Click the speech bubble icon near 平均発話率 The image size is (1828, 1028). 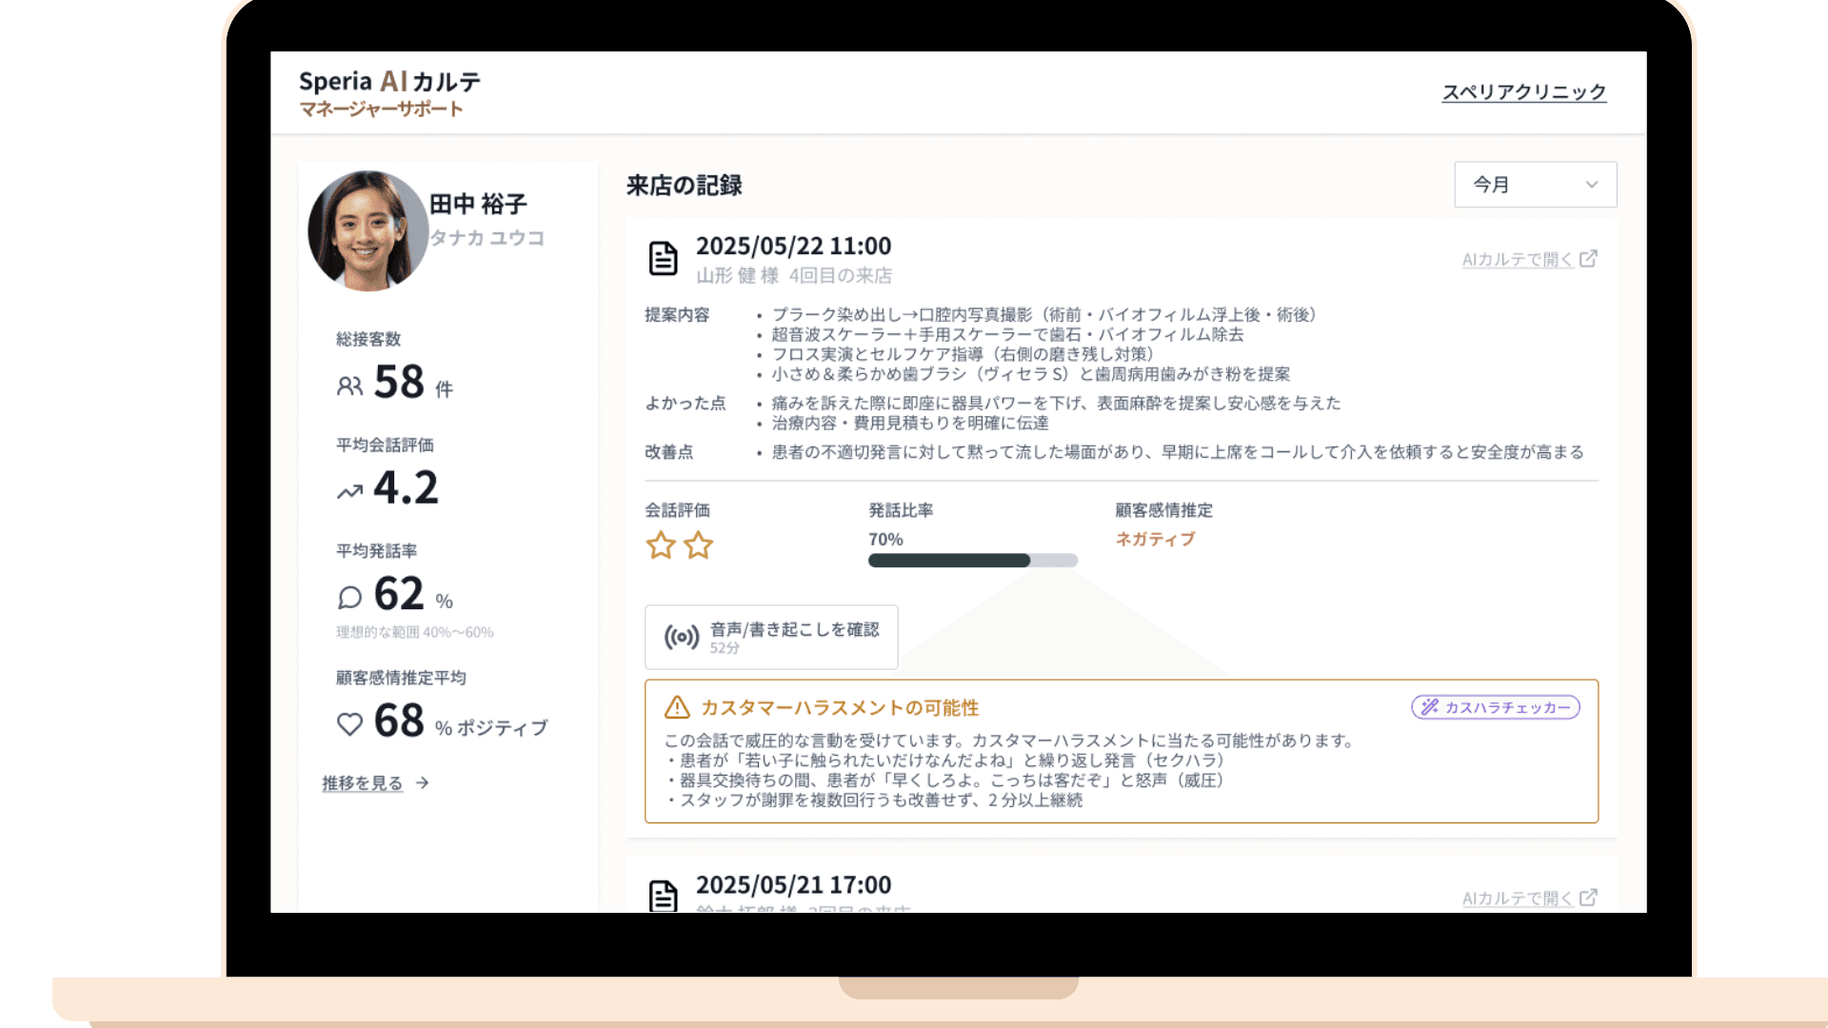click(348, 597)
